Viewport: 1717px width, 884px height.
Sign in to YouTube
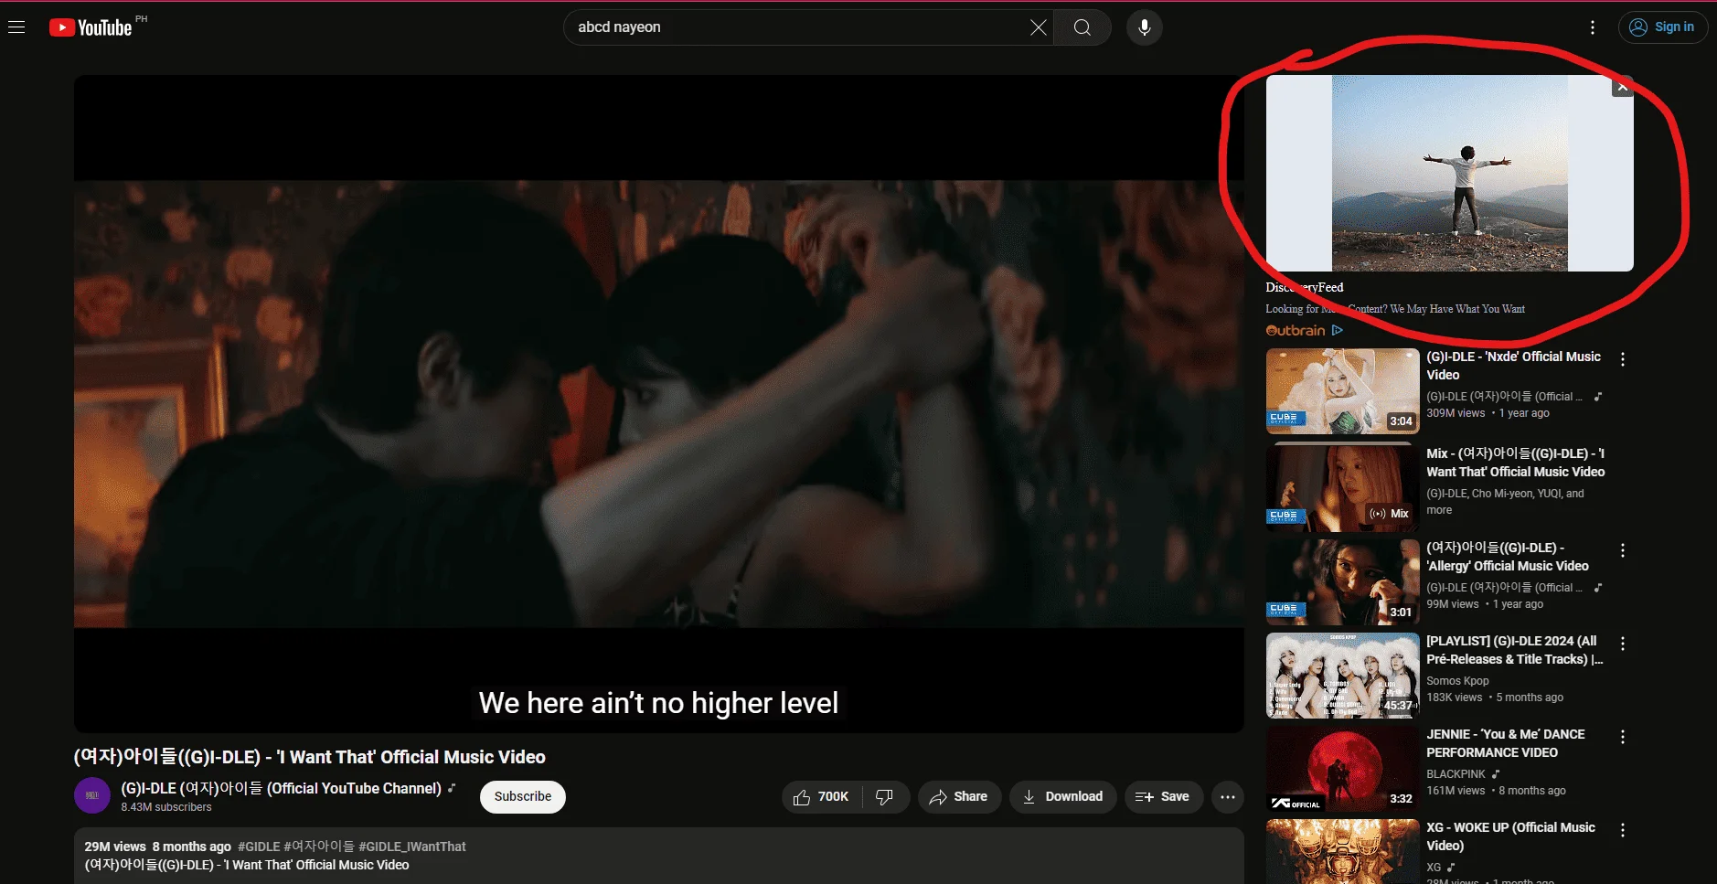click(1663, 27)
